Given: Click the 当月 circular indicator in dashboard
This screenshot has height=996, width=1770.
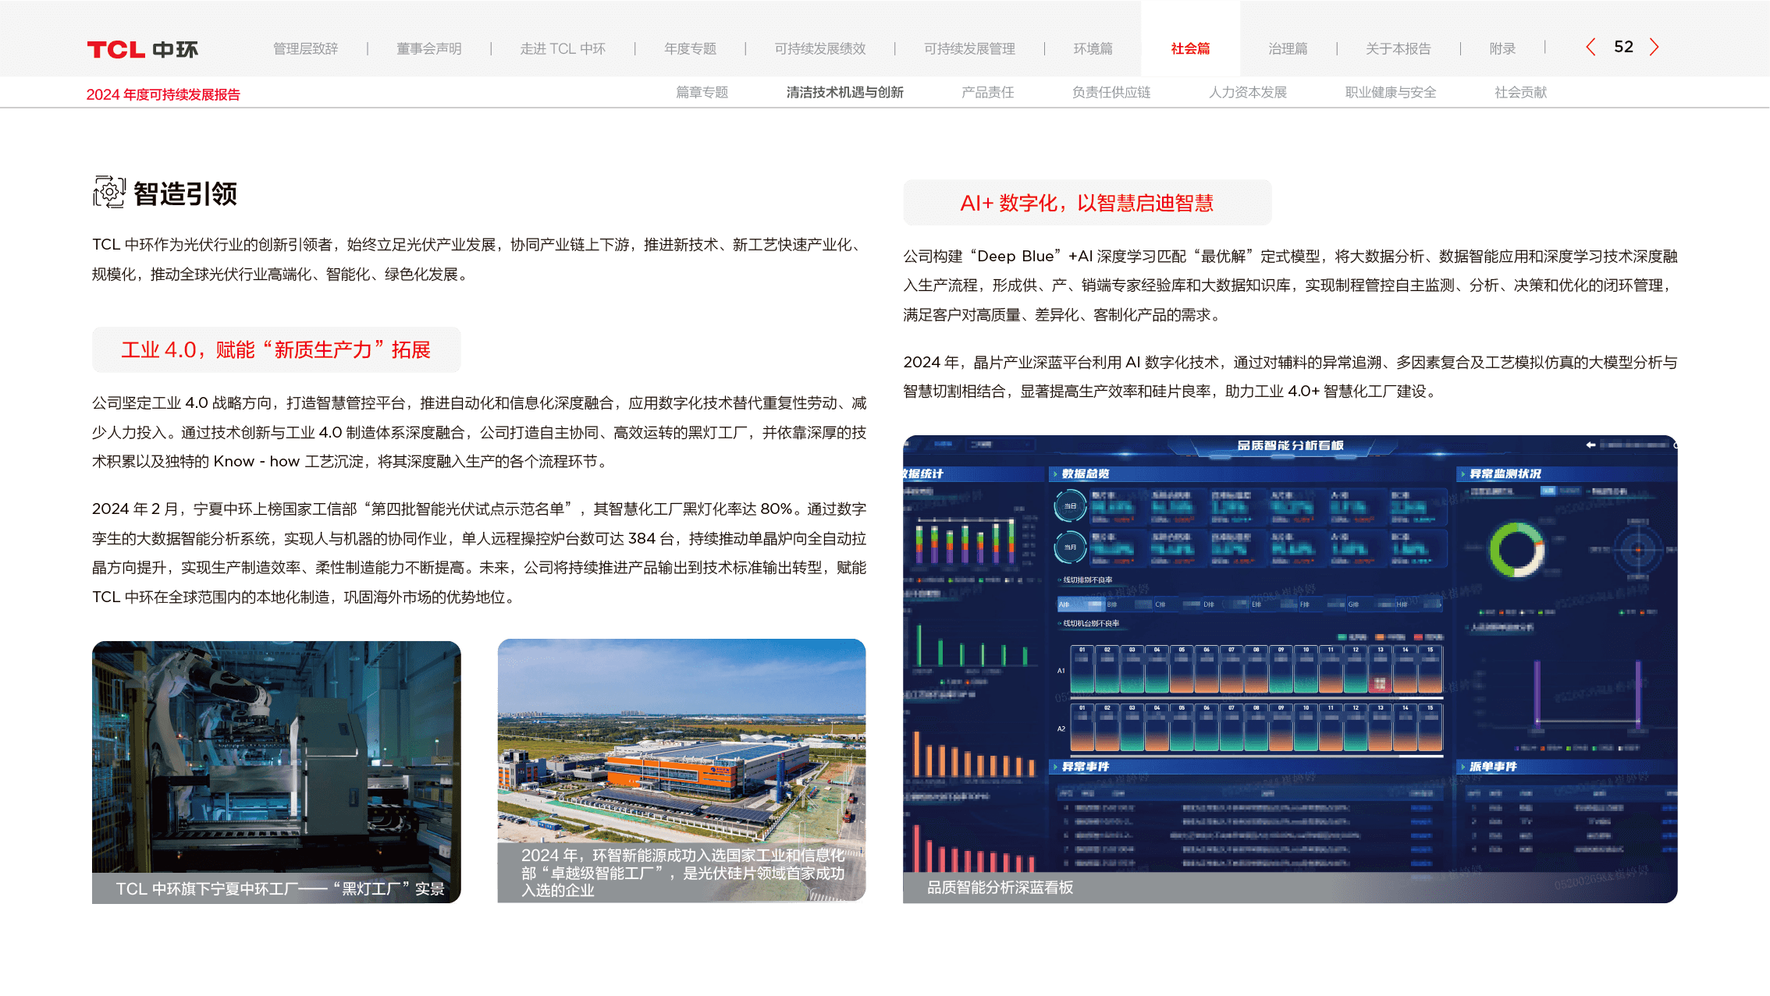Looking at the screenshot, I should 1070,547.
